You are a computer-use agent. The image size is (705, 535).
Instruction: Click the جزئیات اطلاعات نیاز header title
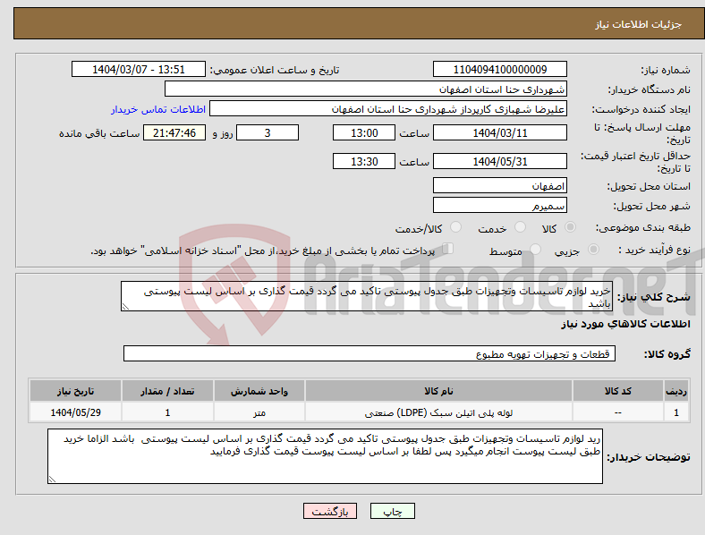tap(639, 24)
